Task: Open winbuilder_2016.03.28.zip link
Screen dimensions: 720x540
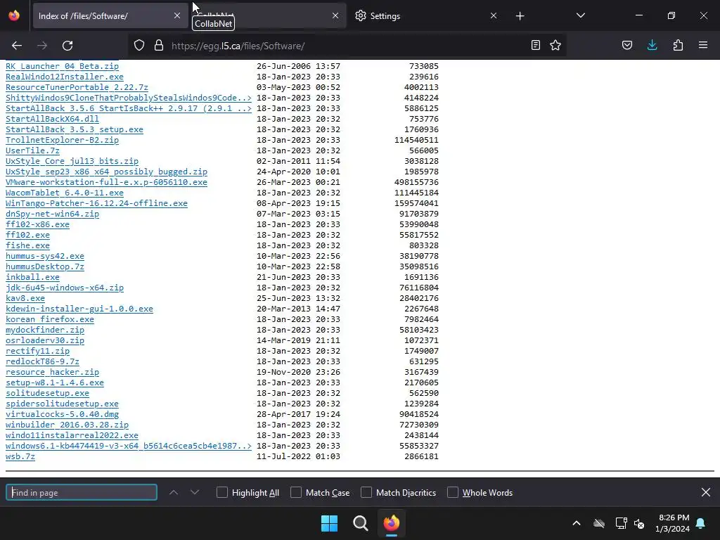Action: (x=67, y=425)
